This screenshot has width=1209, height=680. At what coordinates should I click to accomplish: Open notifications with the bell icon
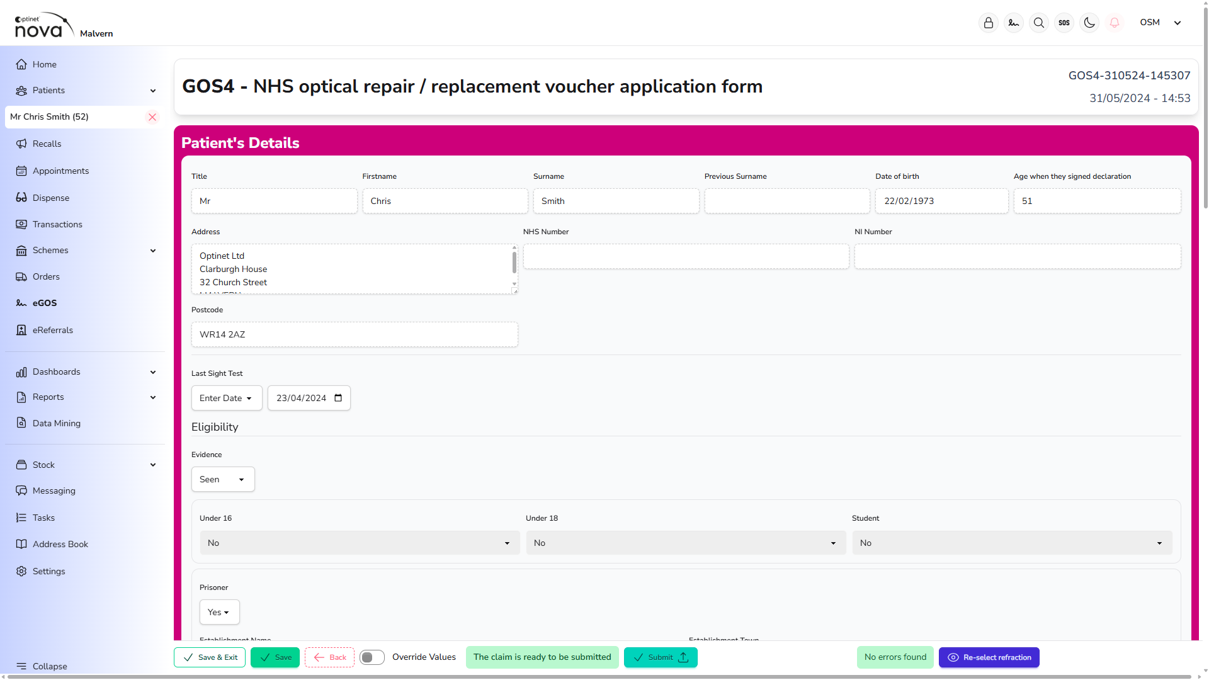pyautogui.click(x=1115, y=23)
